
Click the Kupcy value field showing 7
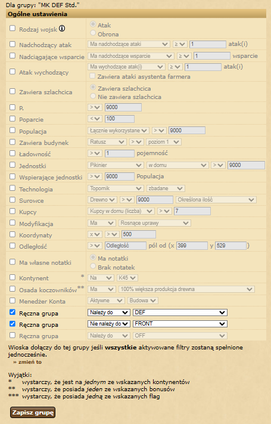[x=192, y=211]
